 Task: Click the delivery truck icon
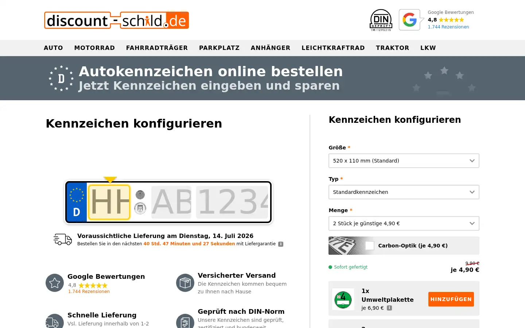pyautogui.click(x=63, y=239)
